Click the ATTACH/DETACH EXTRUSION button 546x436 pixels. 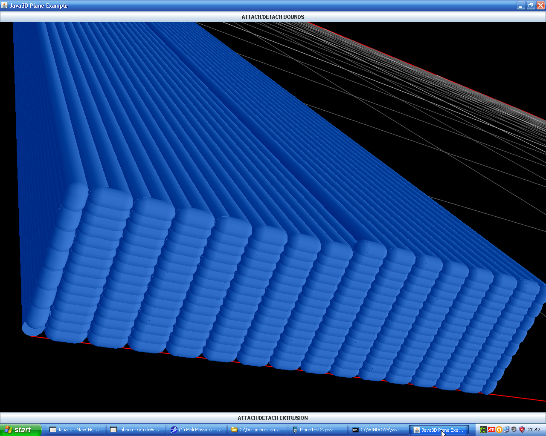click(x=273, y=418)
